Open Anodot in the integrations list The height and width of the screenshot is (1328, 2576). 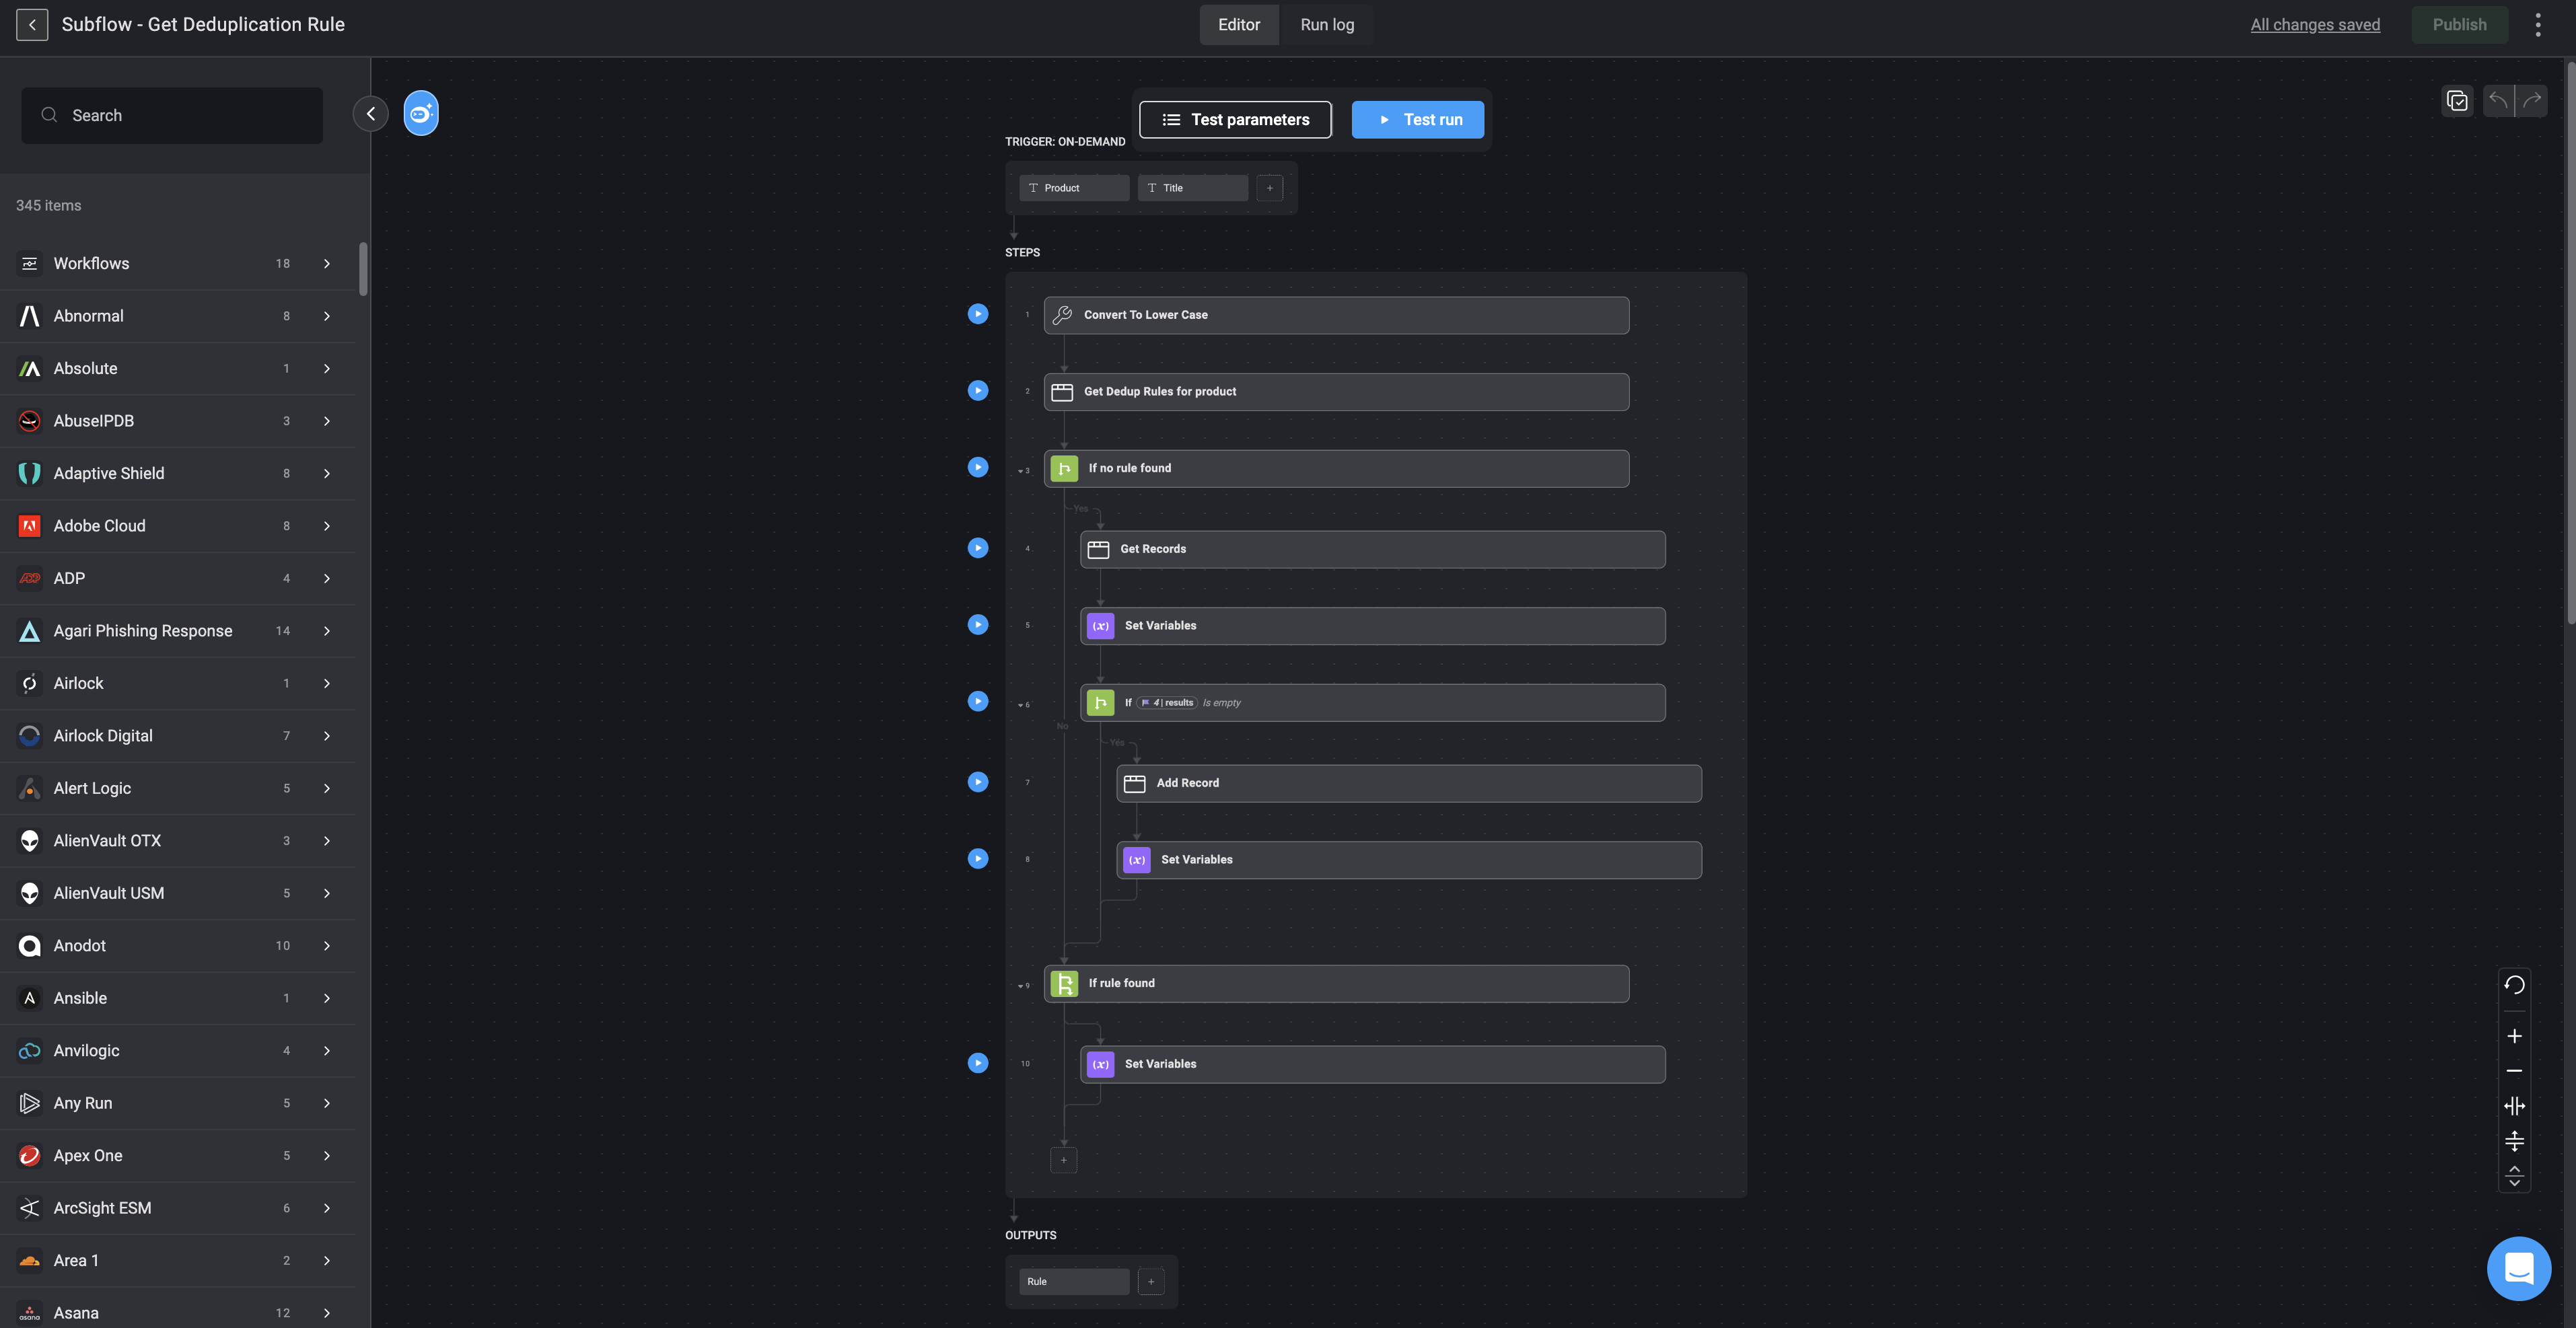coord(178,946)
